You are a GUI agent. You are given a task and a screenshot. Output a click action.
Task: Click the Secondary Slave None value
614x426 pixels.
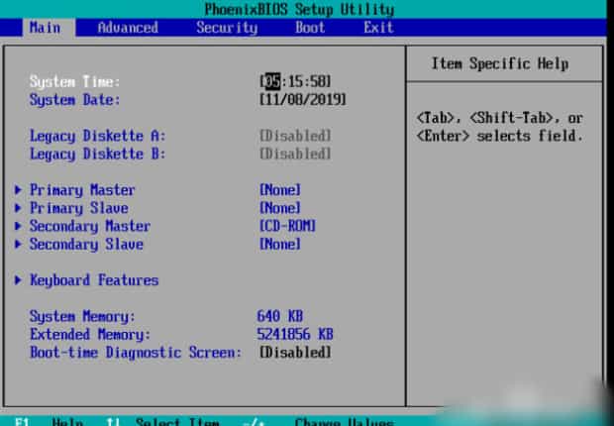point(280,244)
